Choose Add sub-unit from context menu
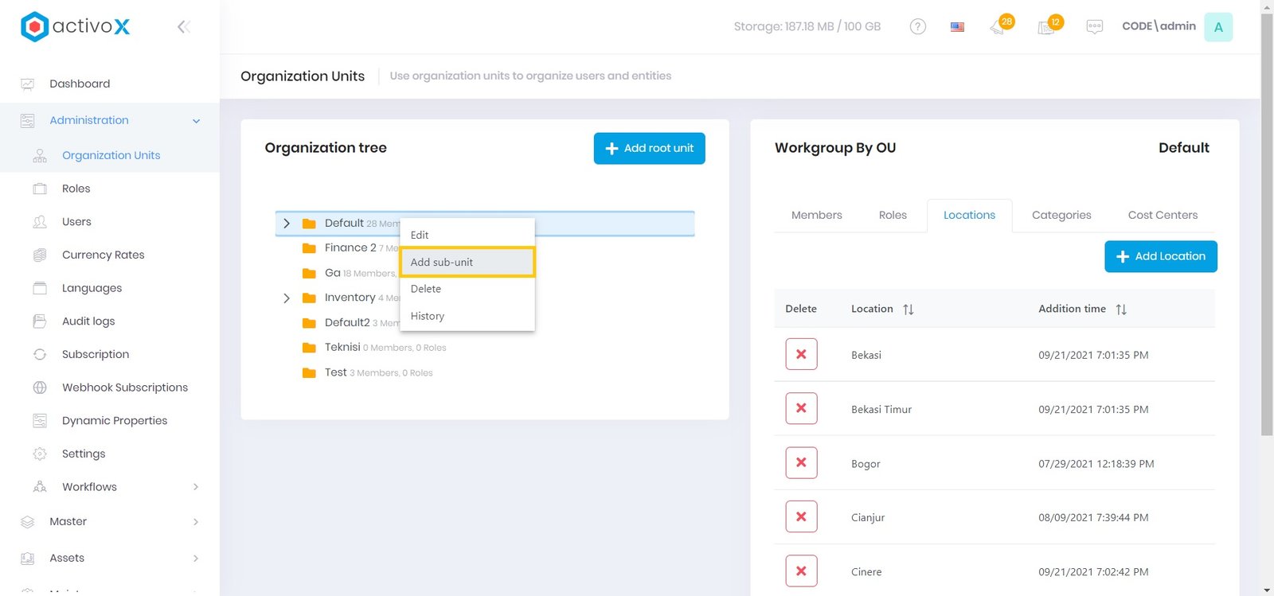The image size is (1274, 596). pyautogui.click(x=467, y=262)
